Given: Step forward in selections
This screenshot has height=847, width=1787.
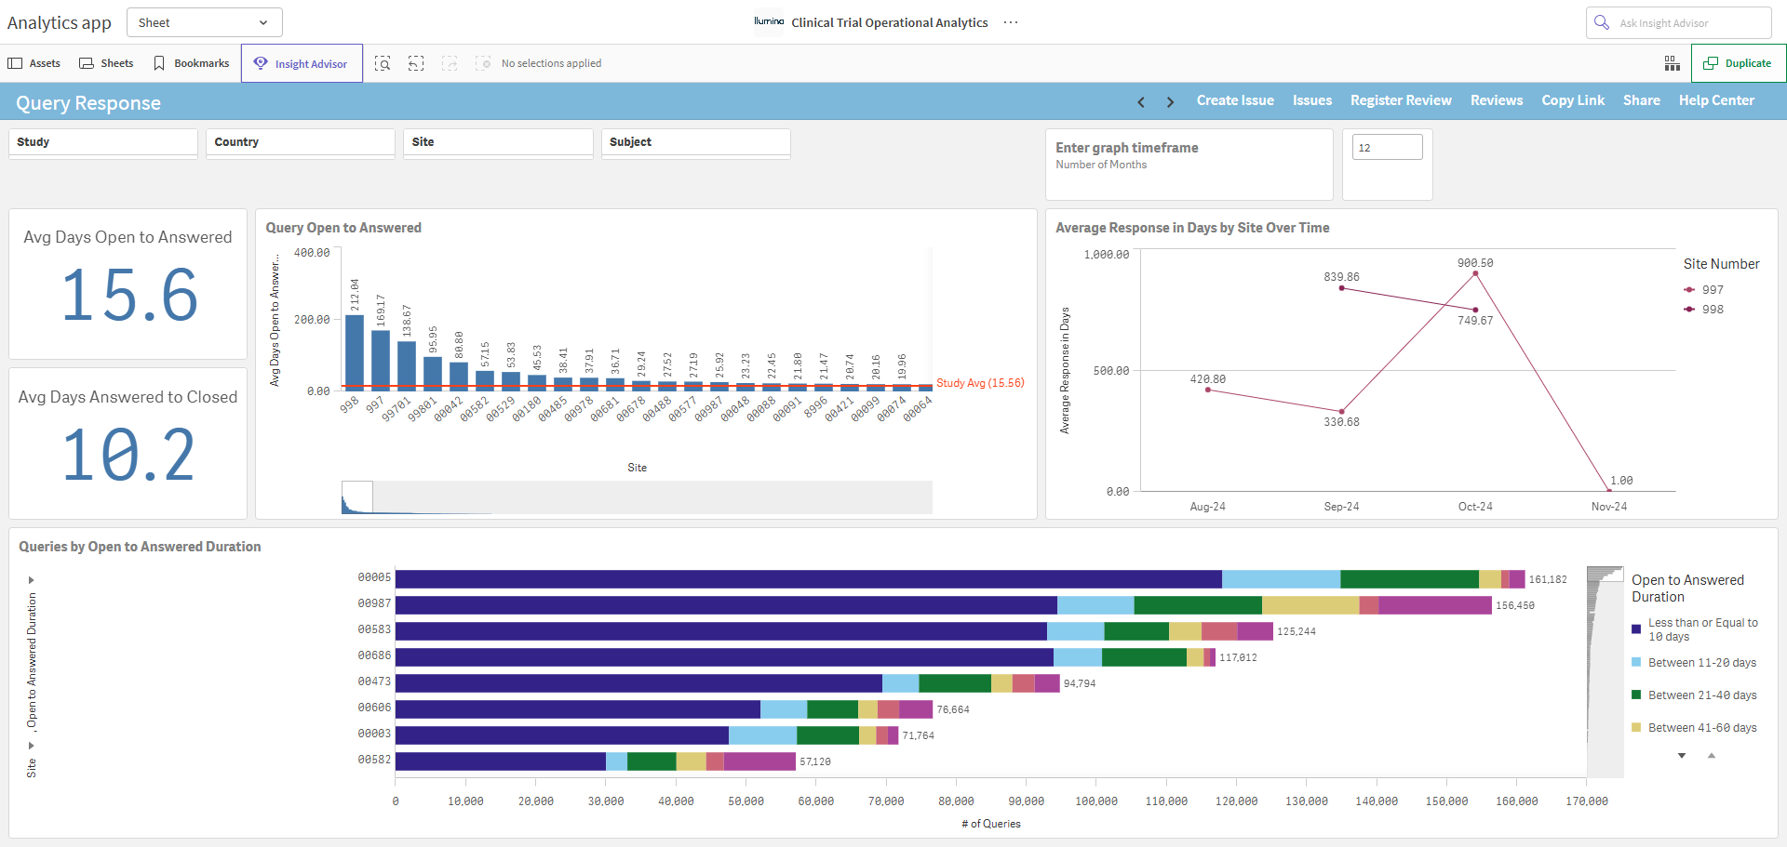Looking at the screenshot, I should coord(450,63).
